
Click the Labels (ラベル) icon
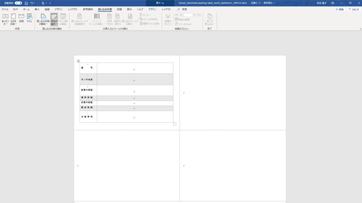click(x=30, y=19)
